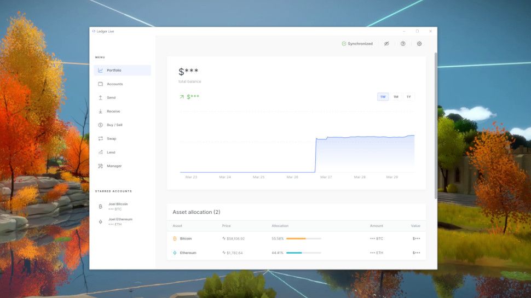Click the Ethereum logo in asset table
This screenshot has height=298, width=531.
[x=175, y=253]
